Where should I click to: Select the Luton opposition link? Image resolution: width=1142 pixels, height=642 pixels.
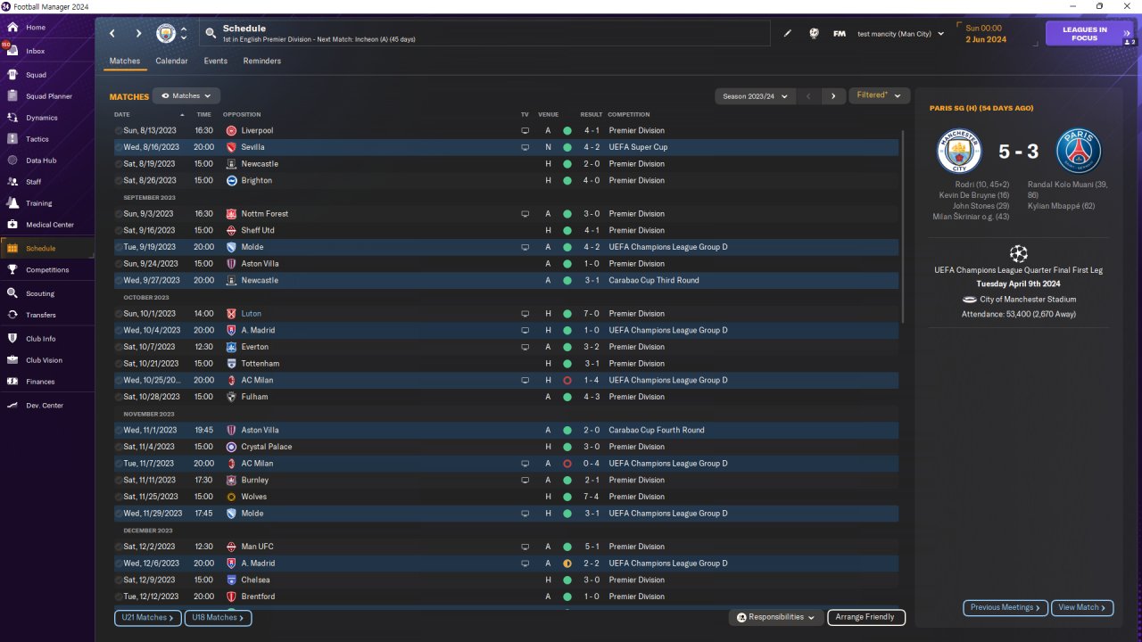pos(251,314)
